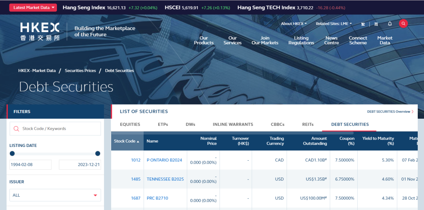Click CAD1.10B amount outstanding cell
Screen dimensions: 424x210
(316, 160)
